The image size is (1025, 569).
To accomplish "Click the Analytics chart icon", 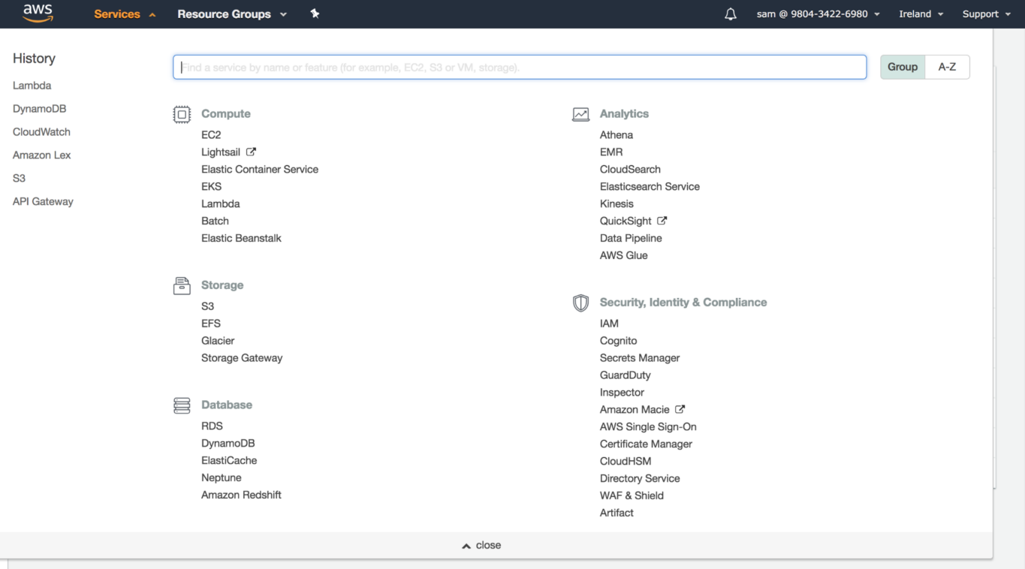I will click(580, 114).
